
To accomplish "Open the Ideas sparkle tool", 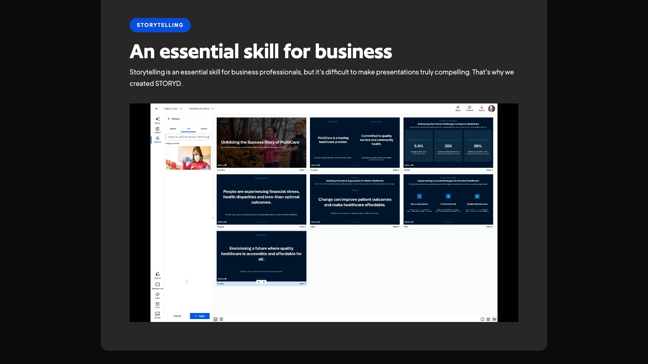I will (157, 120).
